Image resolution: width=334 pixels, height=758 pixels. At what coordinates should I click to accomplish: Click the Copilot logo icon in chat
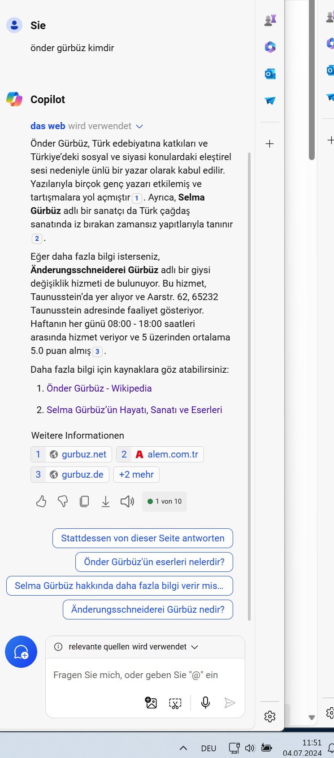click(14, 99)
